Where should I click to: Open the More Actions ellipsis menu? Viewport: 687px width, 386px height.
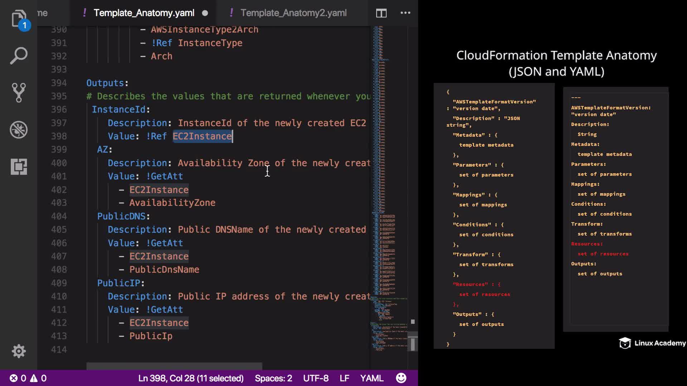pyautogui.click(x=405, y=13)
